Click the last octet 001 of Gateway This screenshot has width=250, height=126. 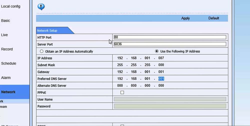(161, 72)
